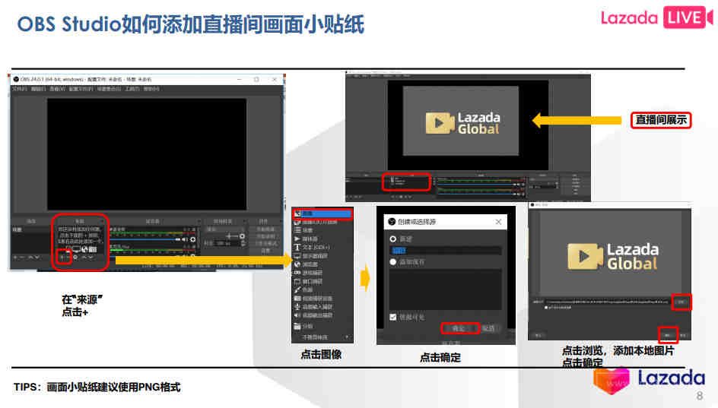Select the source list rows in upper OBS window
This screenshot has height=408, width=718.
coord(407,181)
